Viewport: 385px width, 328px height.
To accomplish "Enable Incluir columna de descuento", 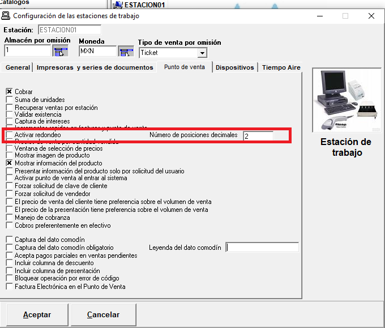I will coord(9,263).
